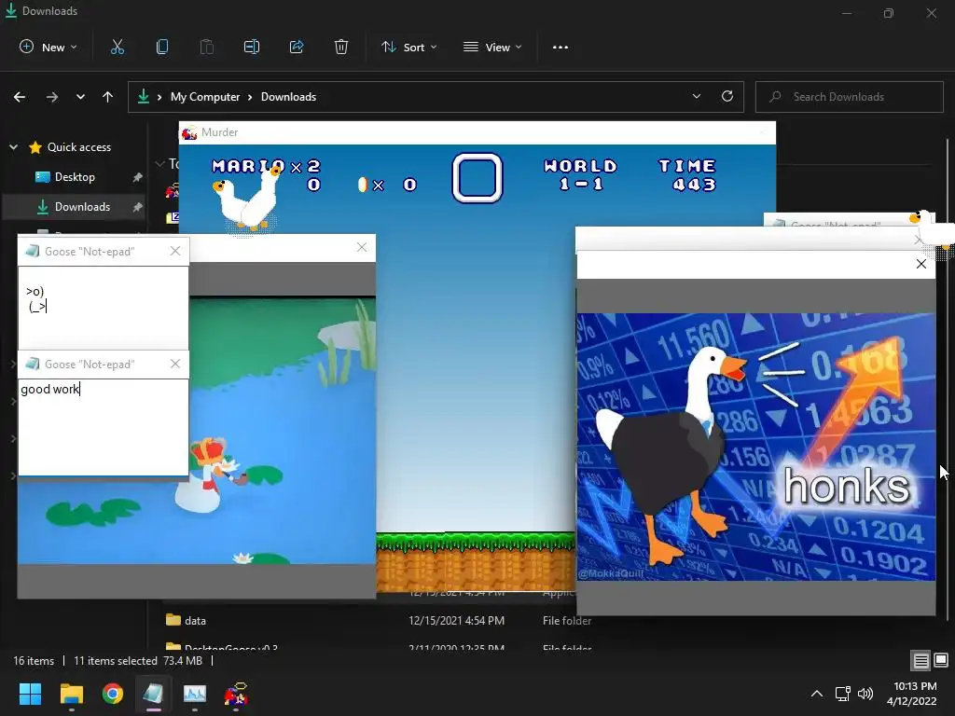955x716 pixels.
Task: Go back with the left arrow
Action: [20, 97]
